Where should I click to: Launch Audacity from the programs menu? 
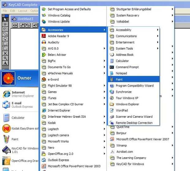[x=73, y=42]
